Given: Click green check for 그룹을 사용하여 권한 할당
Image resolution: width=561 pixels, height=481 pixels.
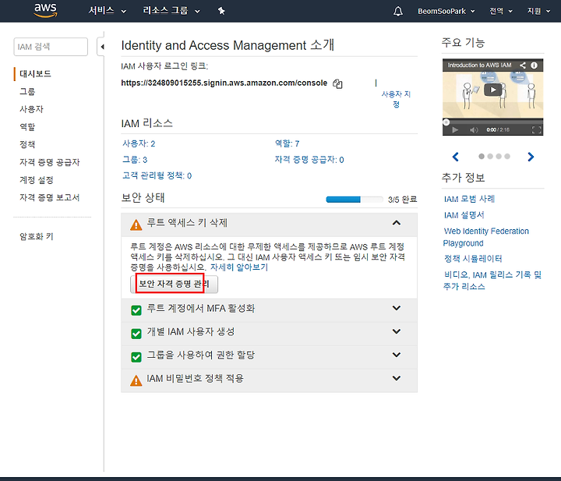Looking at the screenshot, I should (x=136, y=357).
